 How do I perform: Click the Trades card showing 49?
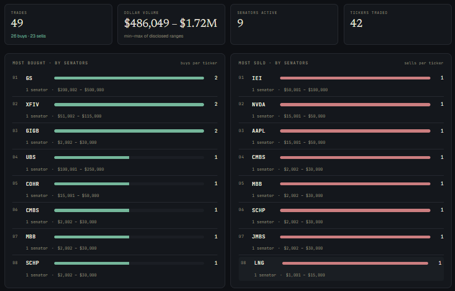(x=58, y=25)
